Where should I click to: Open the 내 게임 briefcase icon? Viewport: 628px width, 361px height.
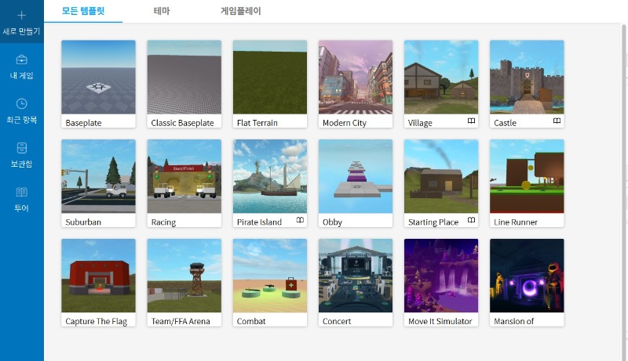coord(22,60)
